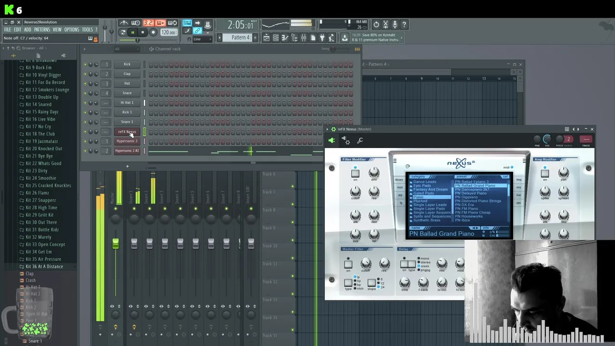Viewport: 615px width, 346px height.
Task: Toggle the metronome icon
Action: pos(124,23)
